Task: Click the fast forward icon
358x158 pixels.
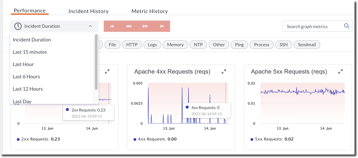Action: tap(145, 26)
